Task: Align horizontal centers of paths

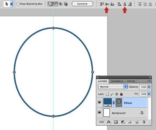Action: [125, 4]
